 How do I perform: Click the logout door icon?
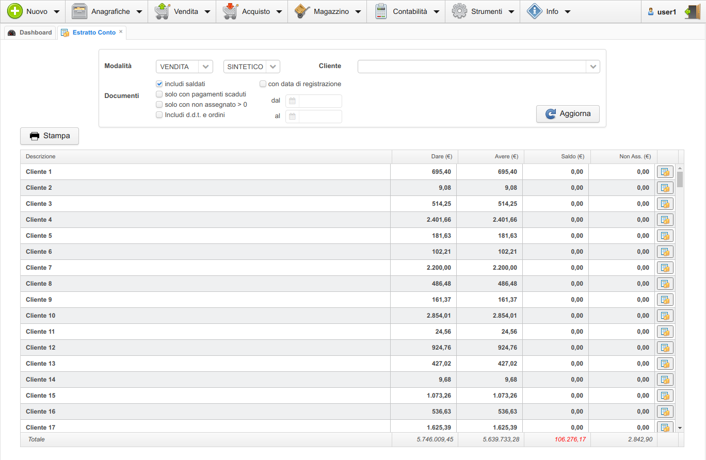pos(693,11)
